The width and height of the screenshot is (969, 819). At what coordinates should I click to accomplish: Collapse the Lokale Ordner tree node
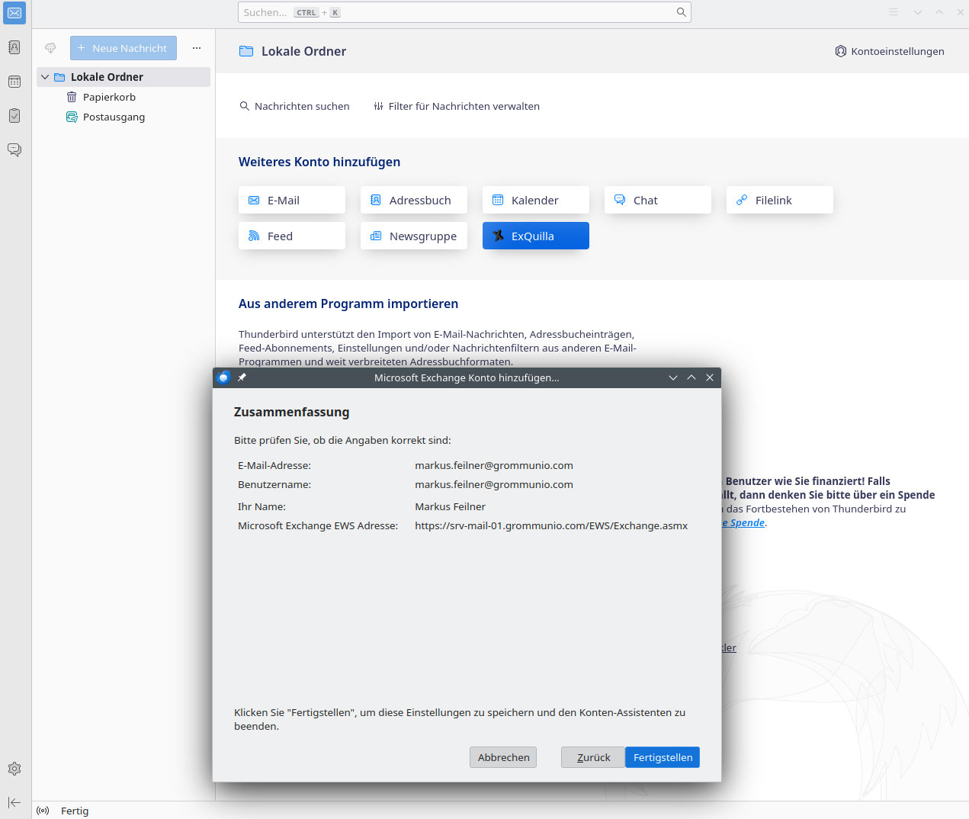tap(45, 77)
